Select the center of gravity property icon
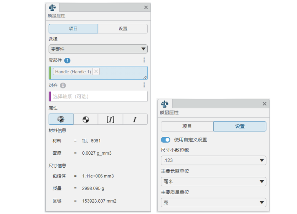Screen dimensions: 297x214 pyautogui.click(x=86, y=119)
